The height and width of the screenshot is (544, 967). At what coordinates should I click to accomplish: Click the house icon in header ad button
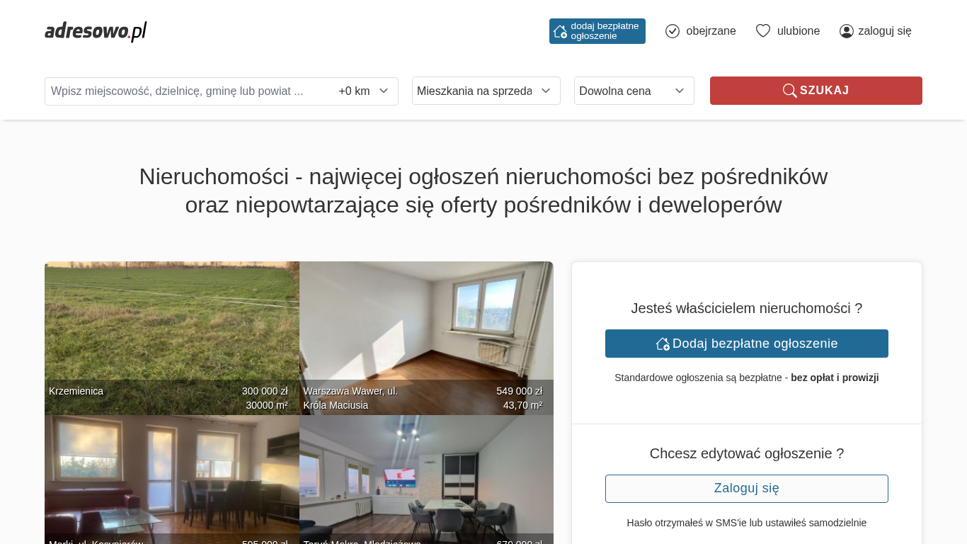pyautogui.click(x=560, y=31)
